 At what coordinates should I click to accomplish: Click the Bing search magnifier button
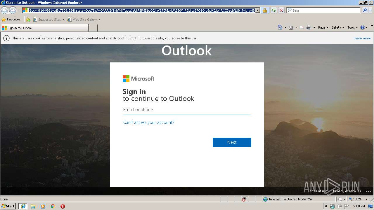coord(365,10)
